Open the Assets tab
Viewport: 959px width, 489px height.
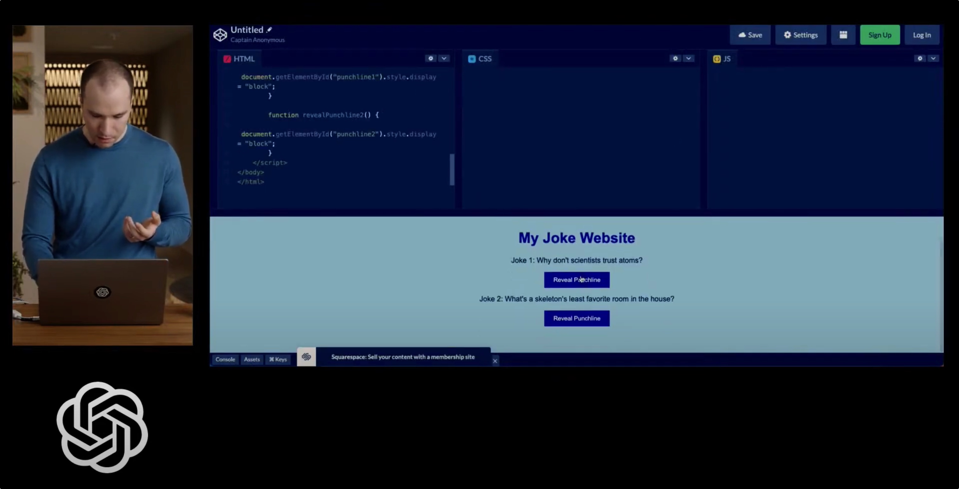(252, 360)
